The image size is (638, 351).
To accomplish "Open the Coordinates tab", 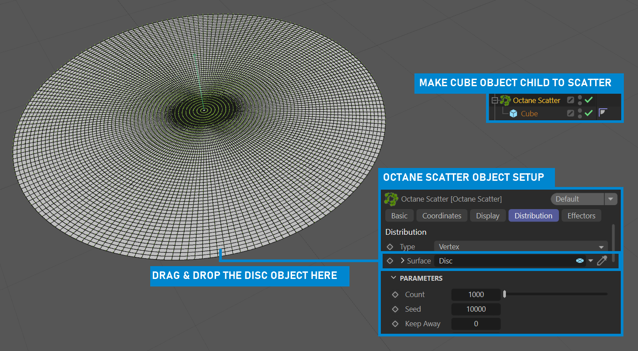I will (441, 216).
